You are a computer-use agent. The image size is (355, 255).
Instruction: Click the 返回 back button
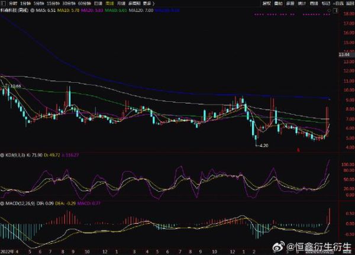350,4
